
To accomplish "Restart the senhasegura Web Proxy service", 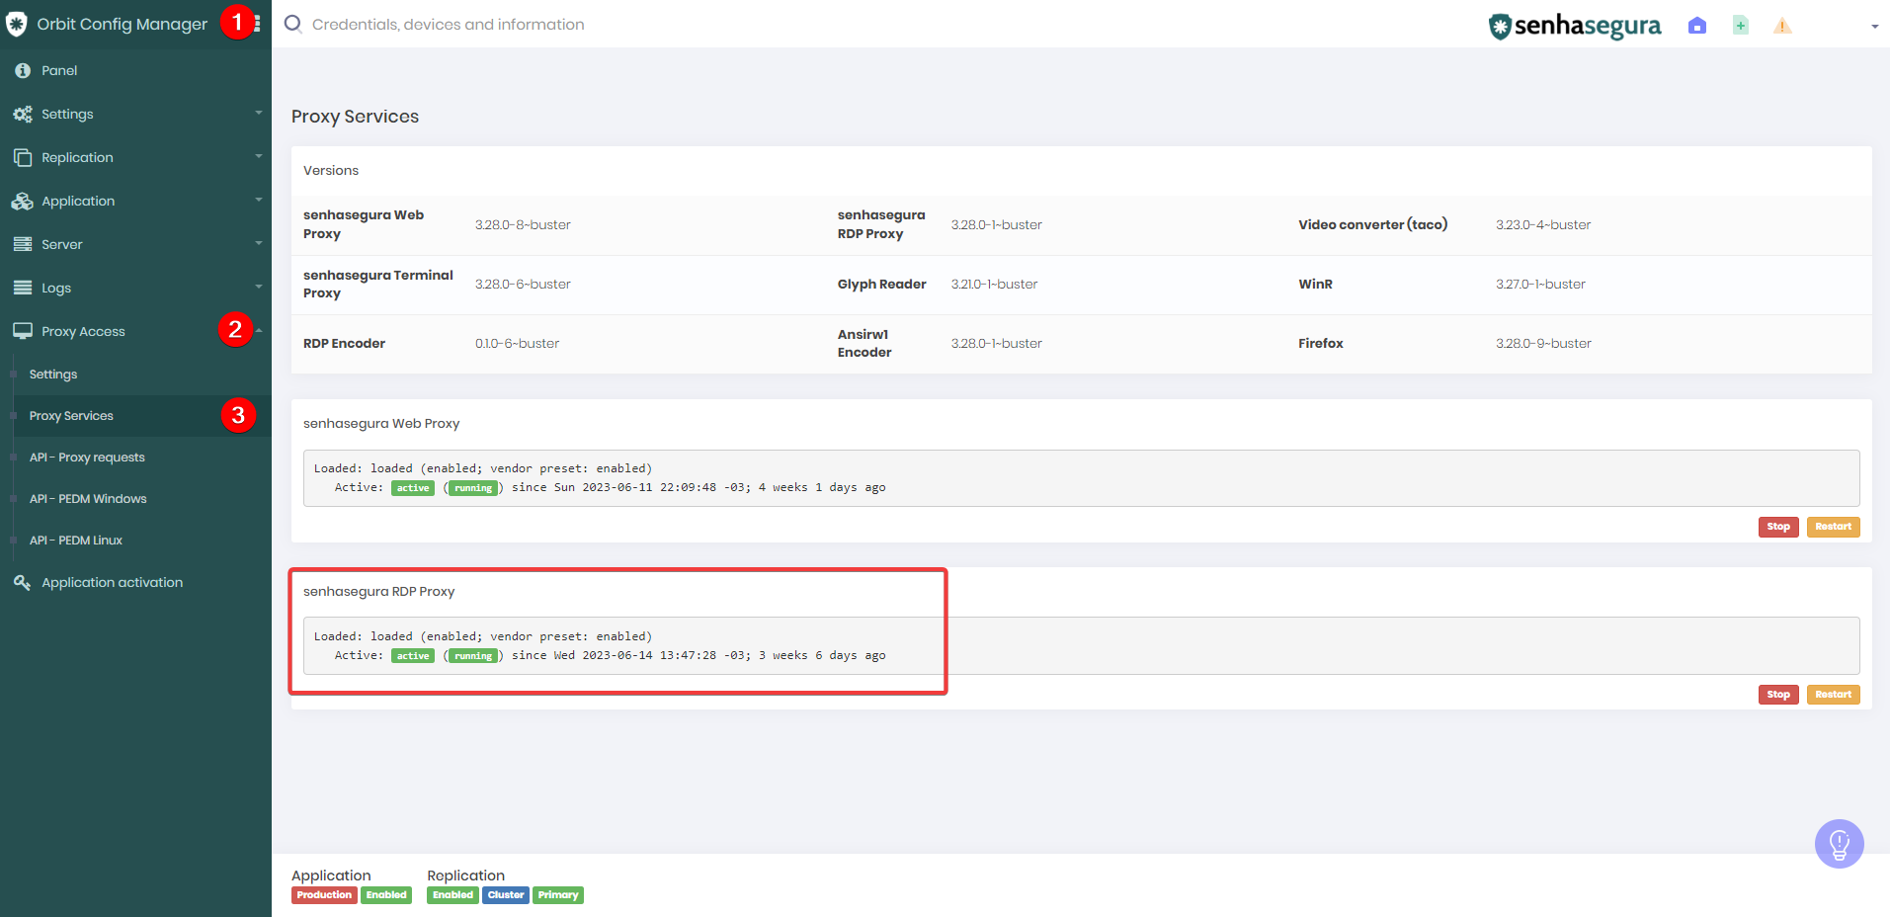I will tap(1833, 527).
